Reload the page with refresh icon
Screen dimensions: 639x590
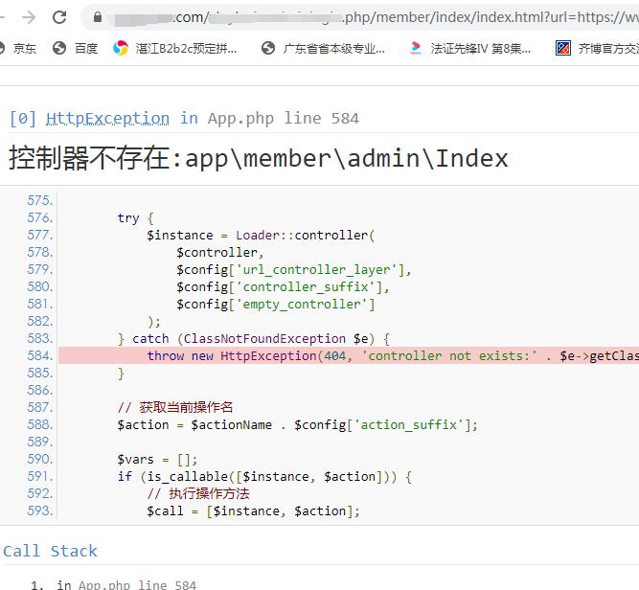[x=59, y=17]
